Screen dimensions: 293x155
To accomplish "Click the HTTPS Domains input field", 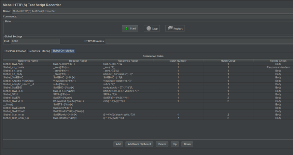I will (x=199, y=41).
